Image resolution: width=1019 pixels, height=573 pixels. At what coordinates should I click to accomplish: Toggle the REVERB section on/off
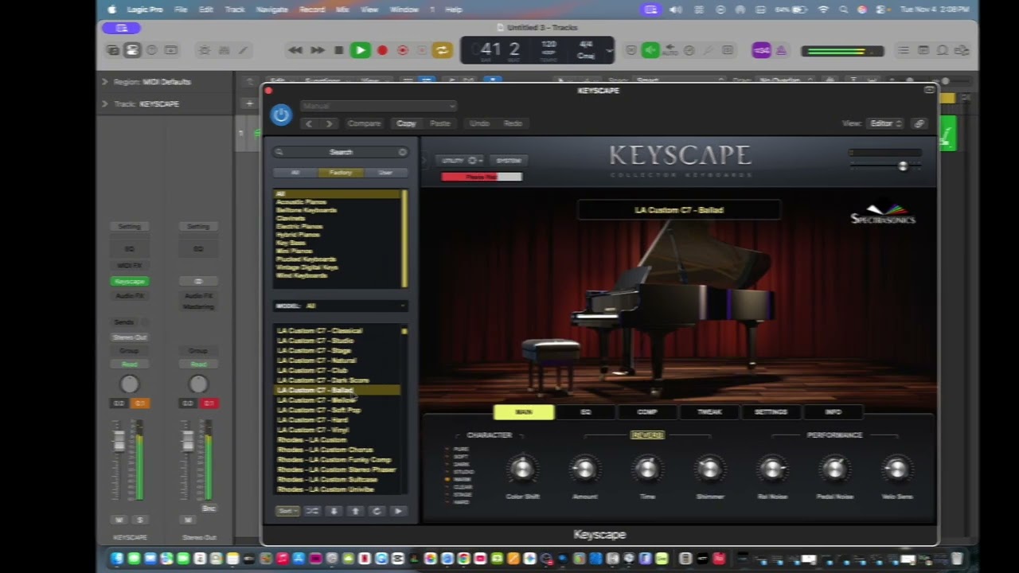pyautogui.click(x=647, y=435)
